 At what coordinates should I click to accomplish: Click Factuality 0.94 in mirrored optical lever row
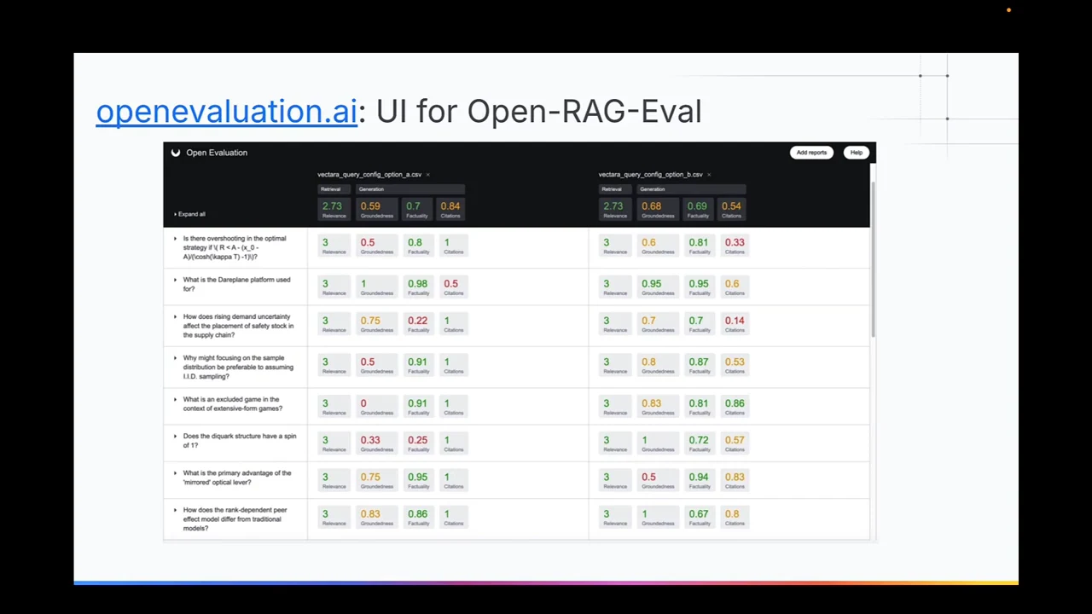[699, 480]
